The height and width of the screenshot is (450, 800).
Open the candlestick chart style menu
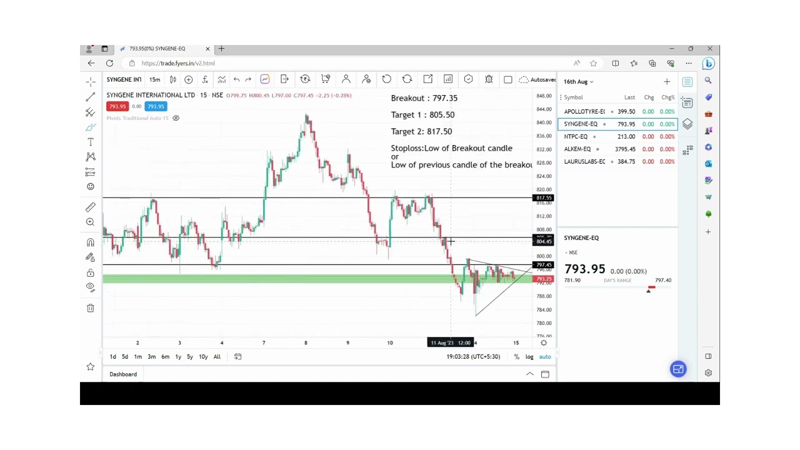(x=172, y=79)
